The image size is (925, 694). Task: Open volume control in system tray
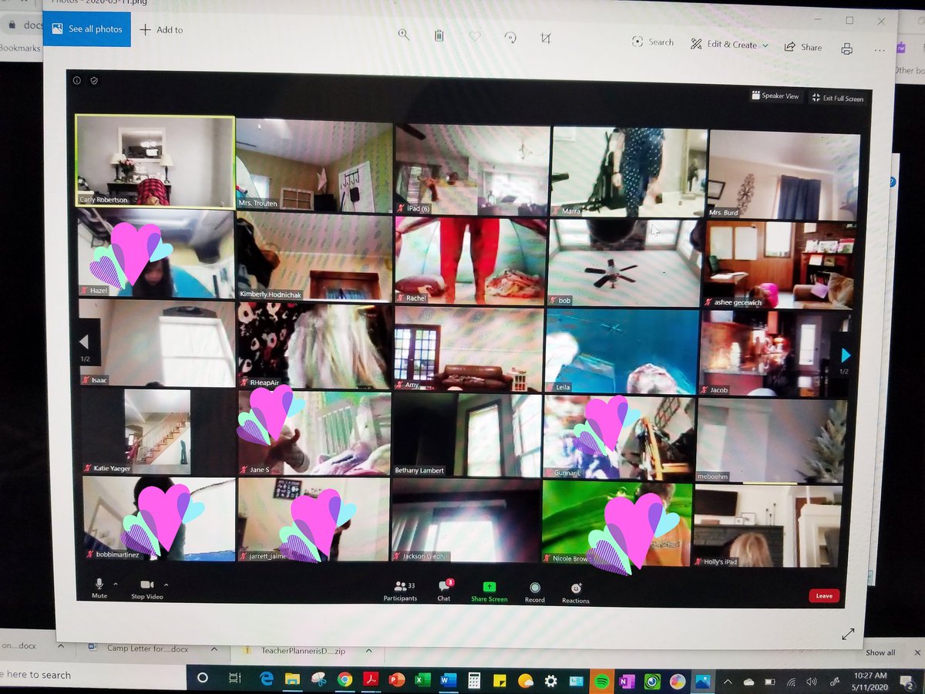pos(811,682)
